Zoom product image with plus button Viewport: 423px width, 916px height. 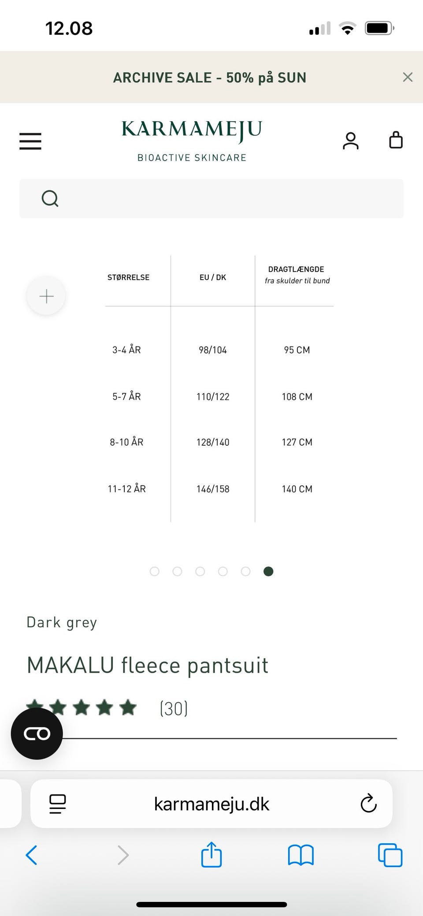(46, 296)
